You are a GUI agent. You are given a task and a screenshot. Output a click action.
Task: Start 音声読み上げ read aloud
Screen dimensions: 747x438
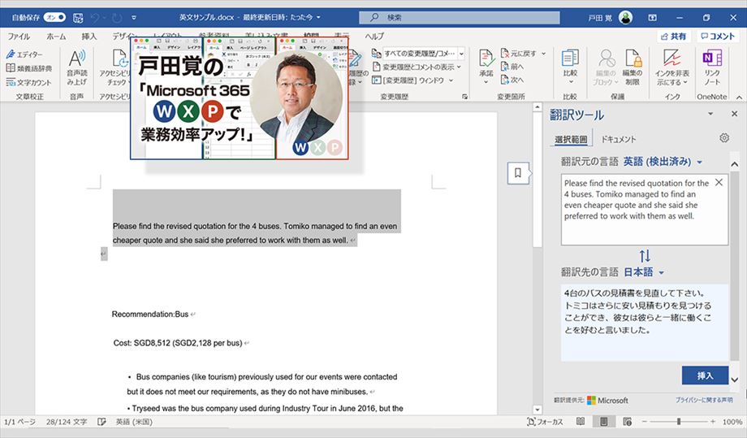[x=76, y=67]
